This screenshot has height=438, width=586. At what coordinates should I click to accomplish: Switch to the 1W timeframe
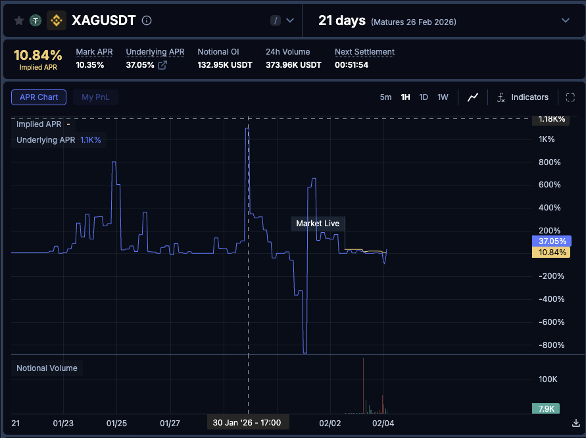point(443,97)
